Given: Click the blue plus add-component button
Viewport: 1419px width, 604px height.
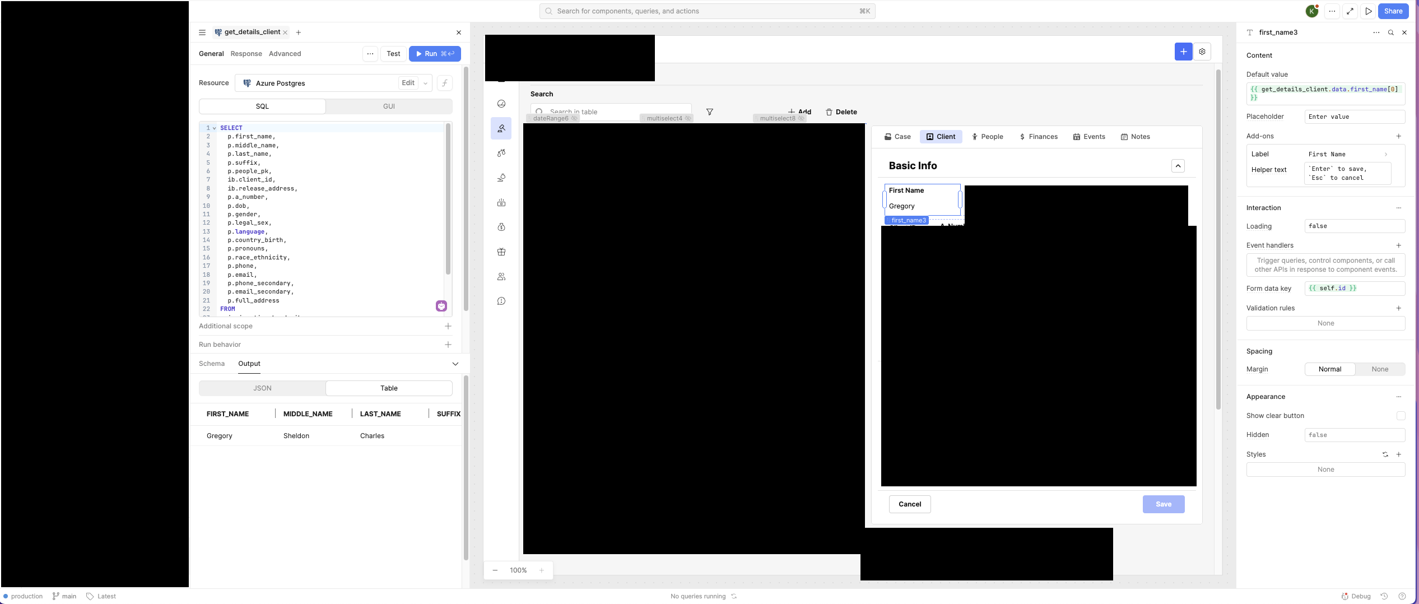Looking at the screenshot, I should click(x=1183, y=52).
